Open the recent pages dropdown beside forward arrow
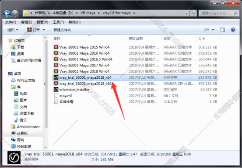Image resolution: width=242 pixels, height=168 pixels. click(x=20, y=14)
